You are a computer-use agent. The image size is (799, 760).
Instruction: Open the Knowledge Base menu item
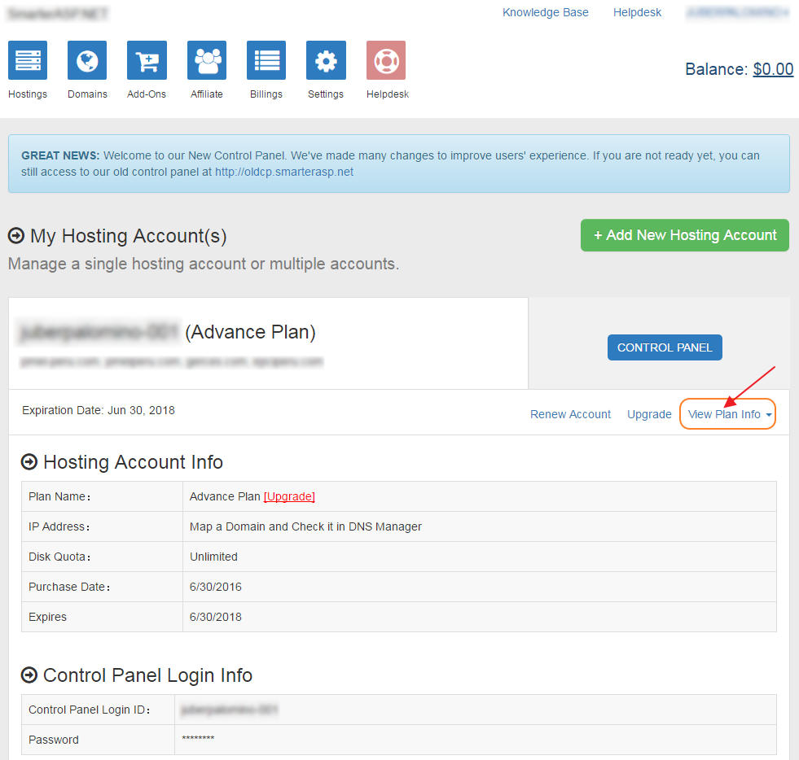coord(545,12)
